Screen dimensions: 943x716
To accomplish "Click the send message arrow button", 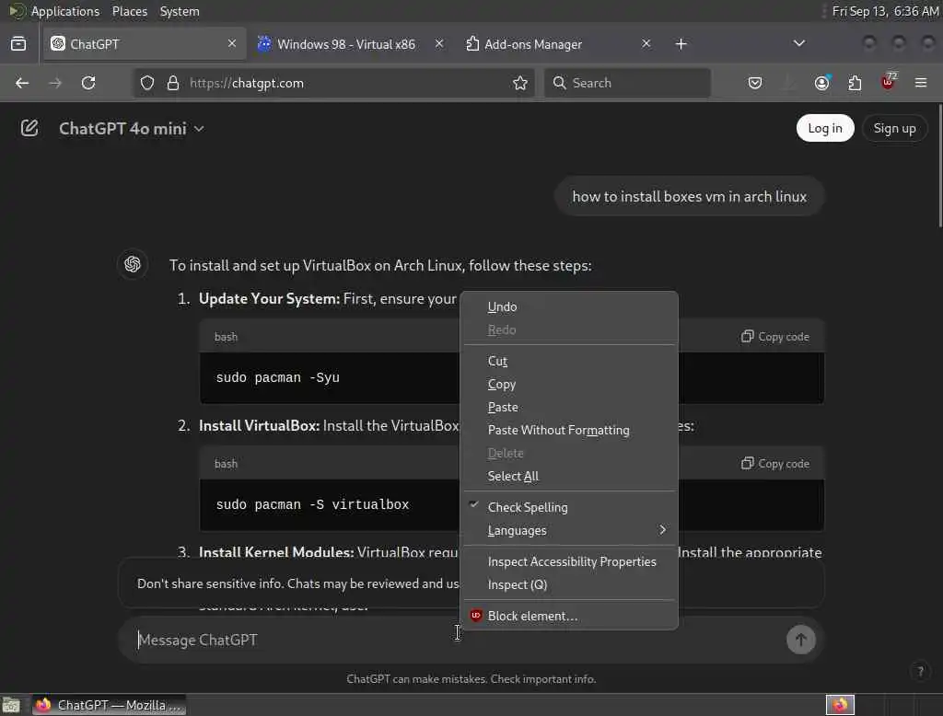I will 800,640.
